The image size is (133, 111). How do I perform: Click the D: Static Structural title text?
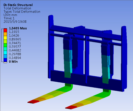tap(18, 5)
